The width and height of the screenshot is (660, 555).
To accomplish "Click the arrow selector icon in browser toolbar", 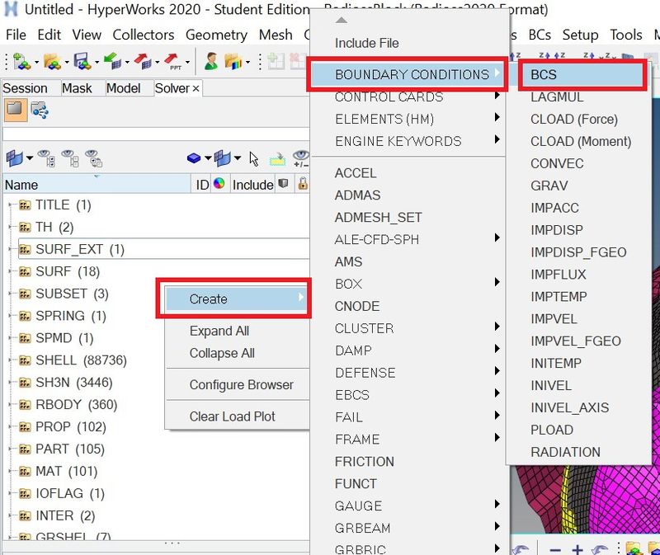I will [254, 158].
